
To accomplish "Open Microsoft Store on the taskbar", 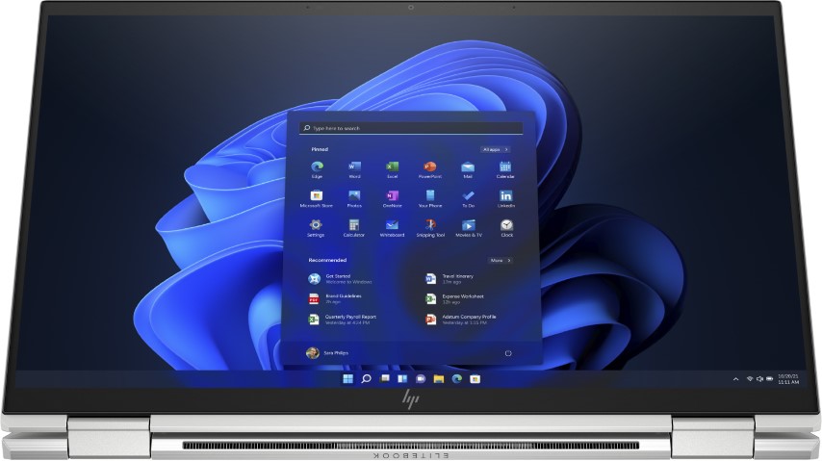I will click(x=475, y=378).
